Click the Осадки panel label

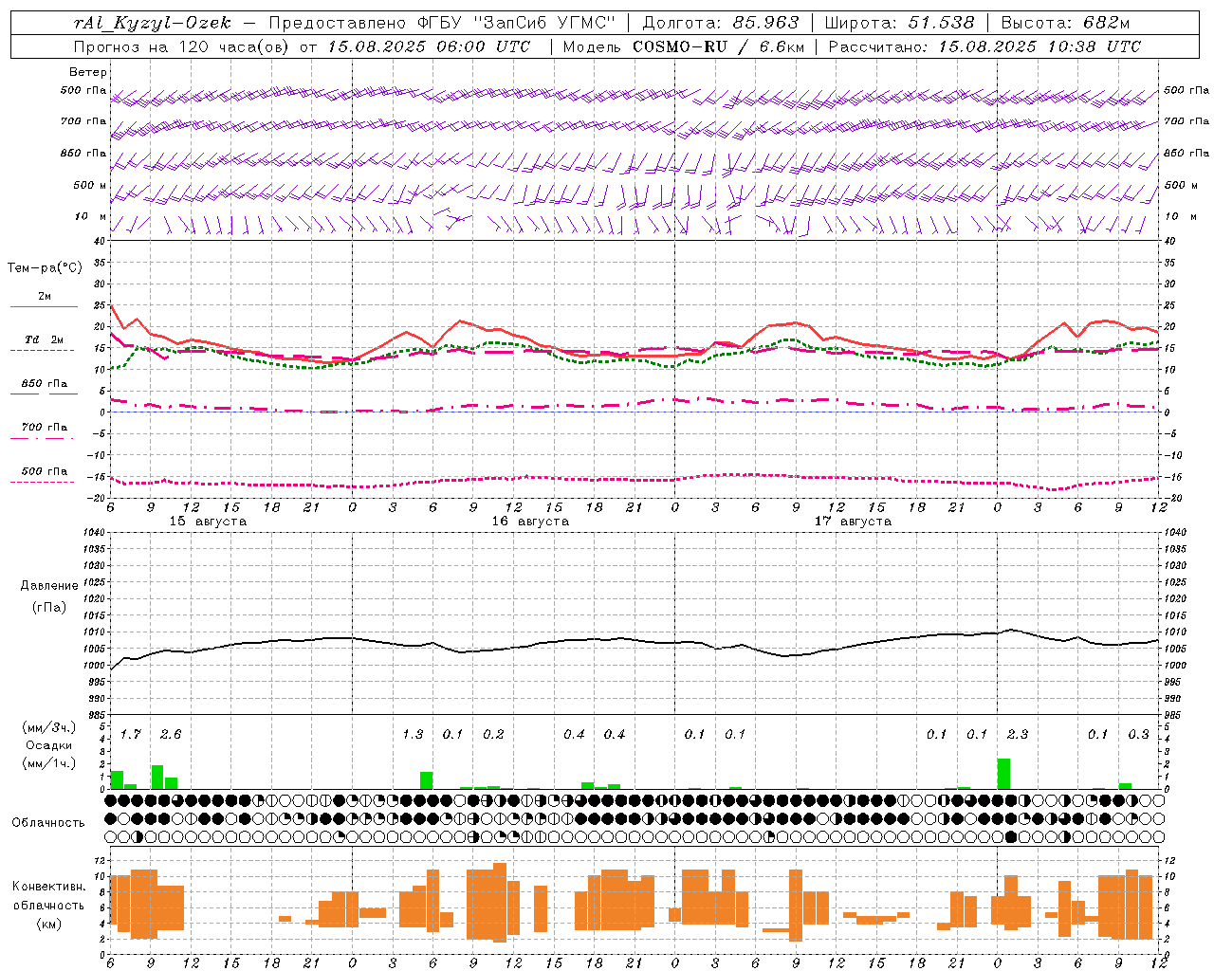(49, 745)
